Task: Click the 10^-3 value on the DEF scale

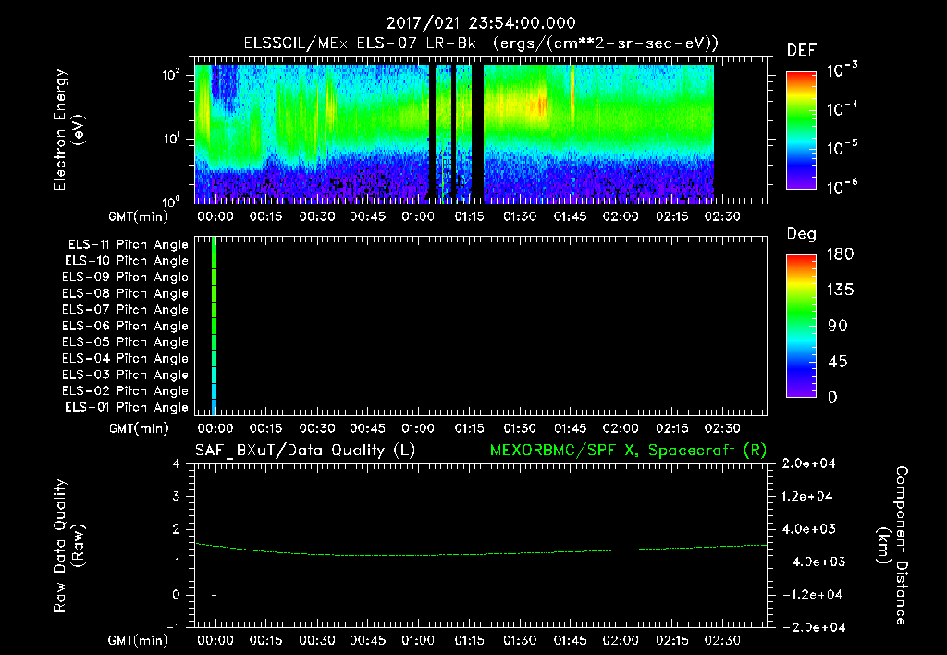Action: (x=842, y=70)
